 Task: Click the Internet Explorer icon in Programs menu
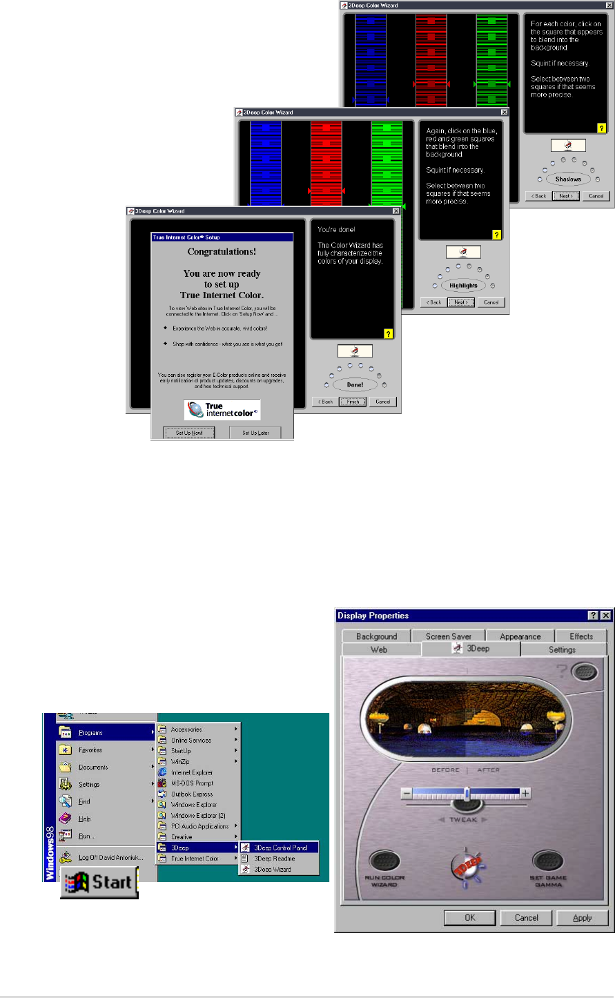[x=163, y=772]
